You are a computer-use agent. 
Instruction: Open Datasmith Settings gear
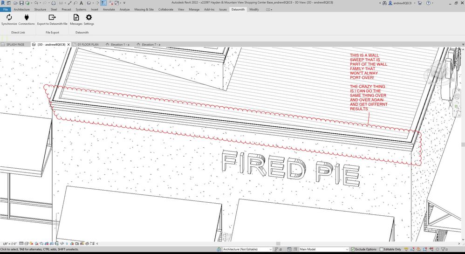(89, 18)
